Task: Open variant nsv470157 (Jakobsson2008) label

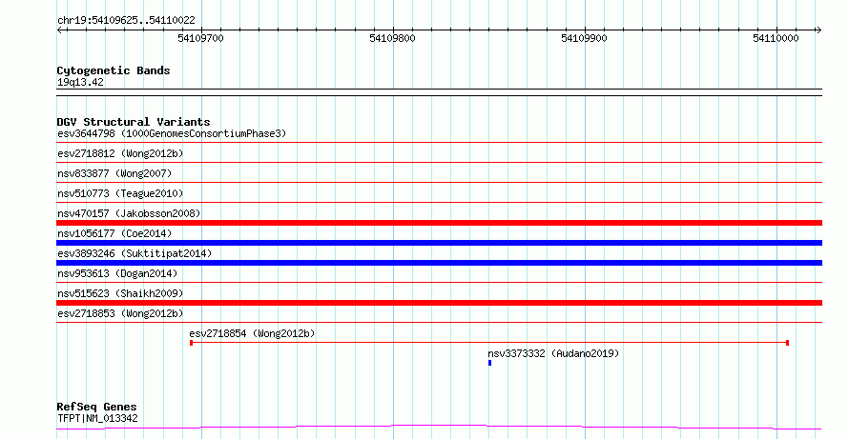Action: click(x=129, y=213)
